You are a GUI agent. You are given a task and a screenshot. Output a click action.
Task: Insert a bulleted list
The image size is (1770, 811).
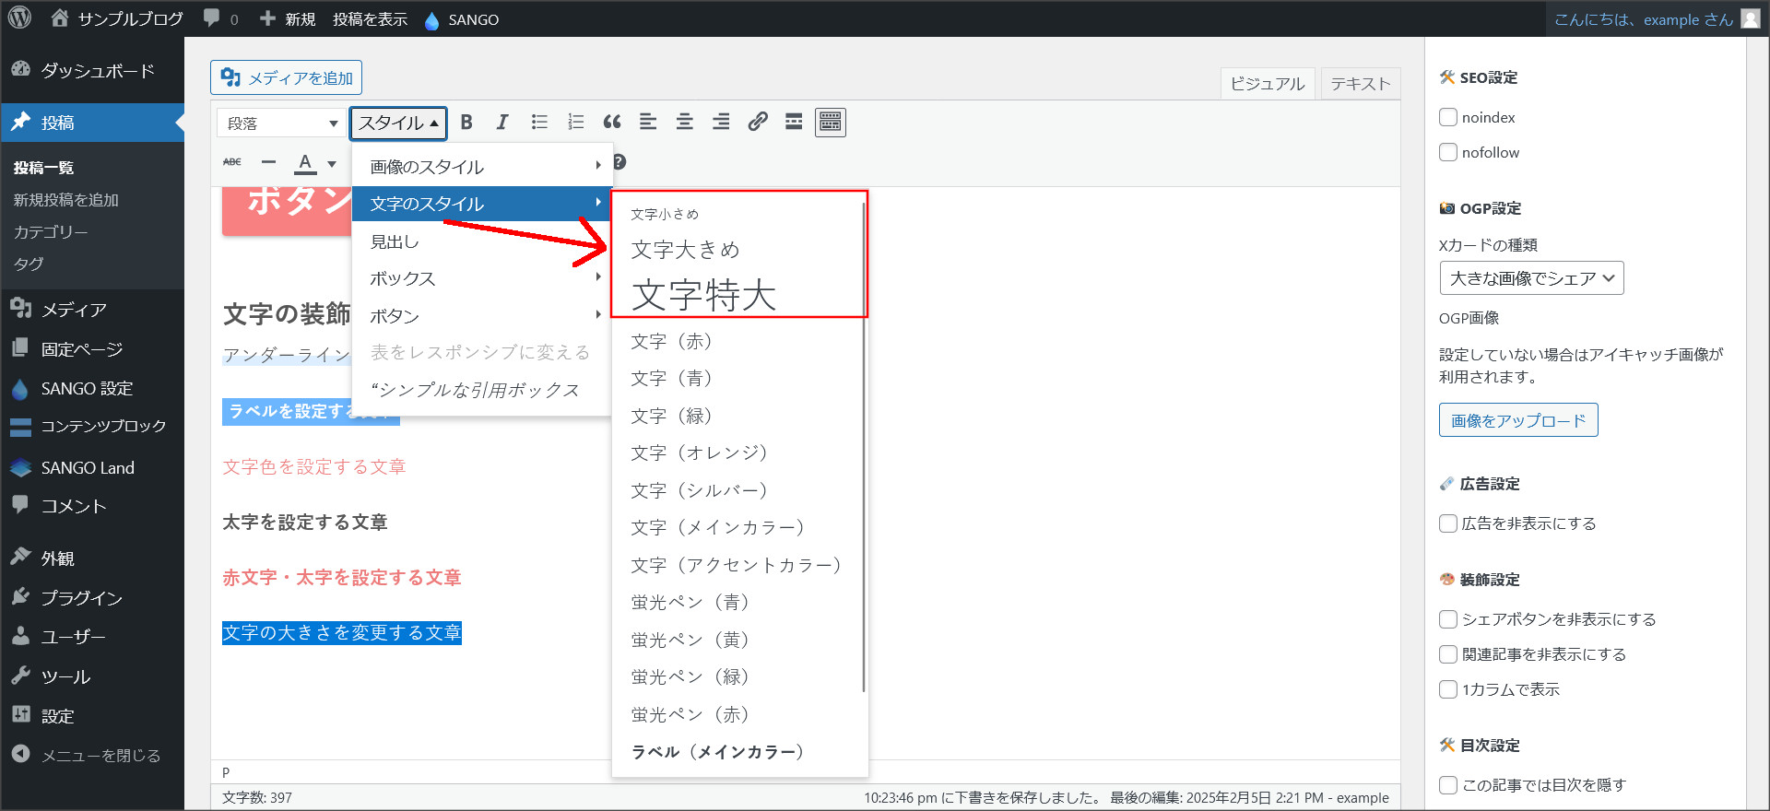point(539,123)
